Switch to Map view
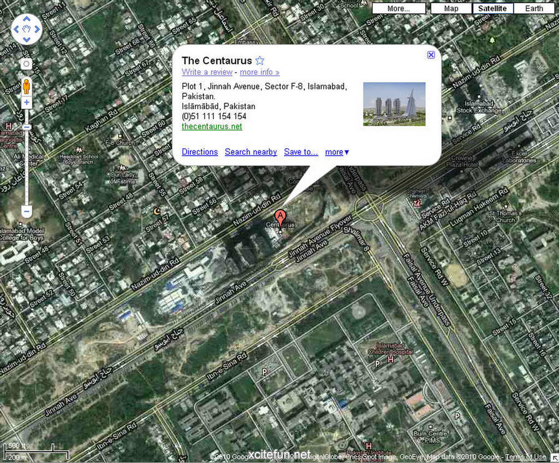Viewport: 559px width, 463px height. [x=451, y=9]
